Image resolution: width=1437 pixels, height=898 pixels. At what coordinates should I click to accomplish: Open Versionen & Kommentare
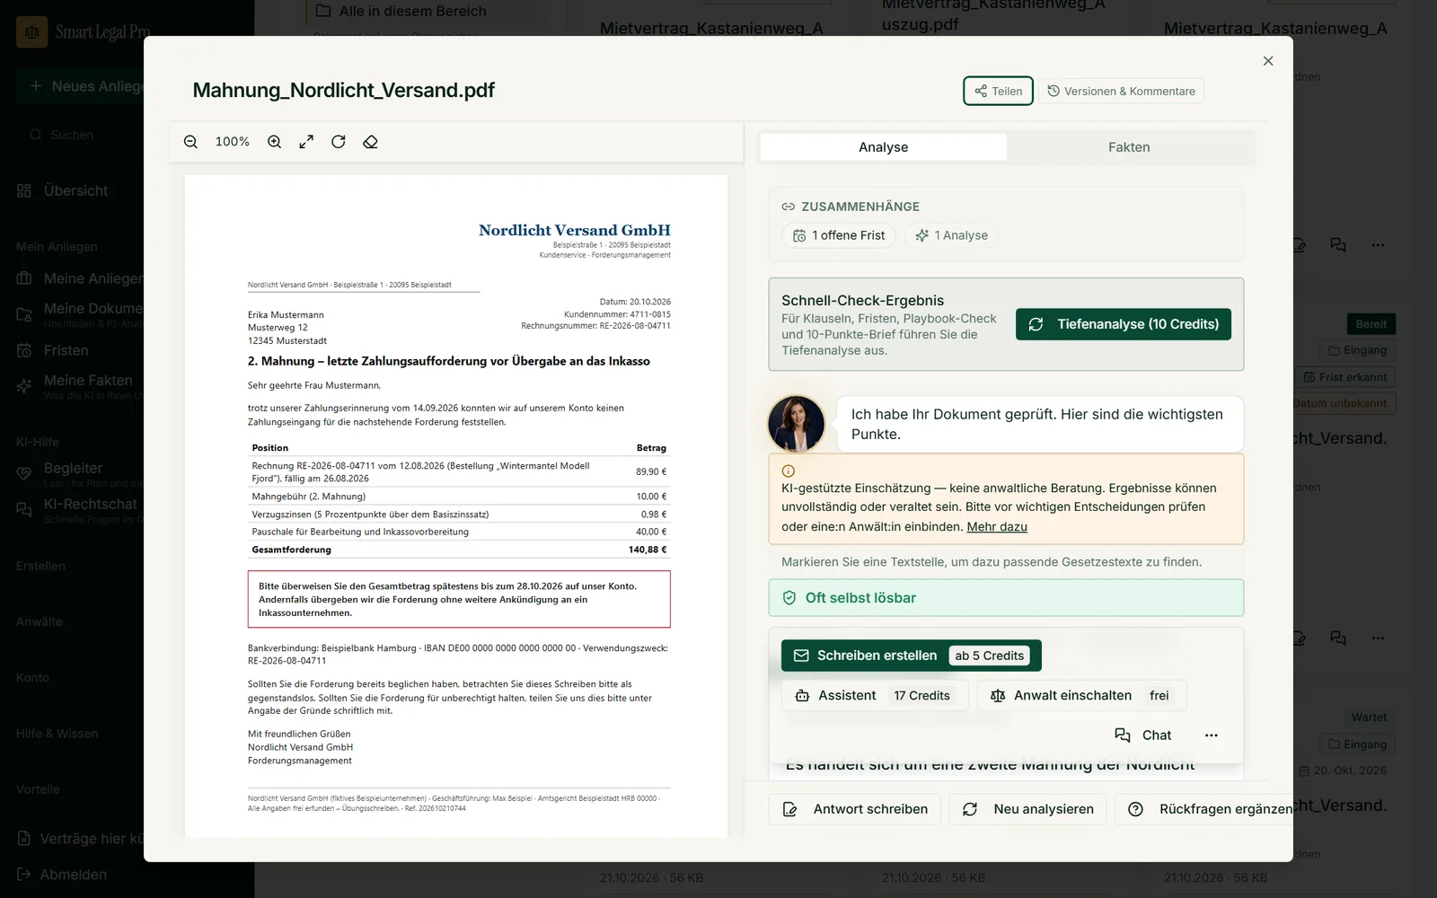[1121, 91]
